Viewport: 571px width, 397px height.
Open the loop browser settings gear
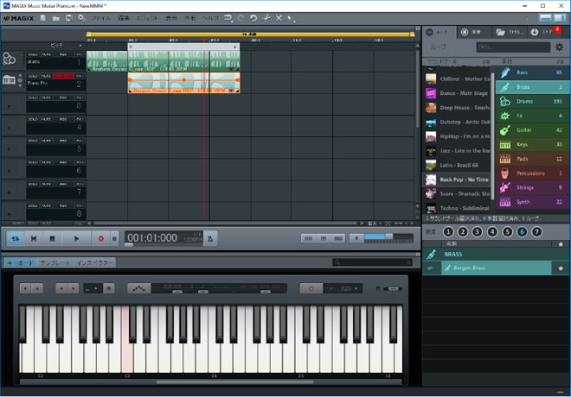tap(558, 47)
